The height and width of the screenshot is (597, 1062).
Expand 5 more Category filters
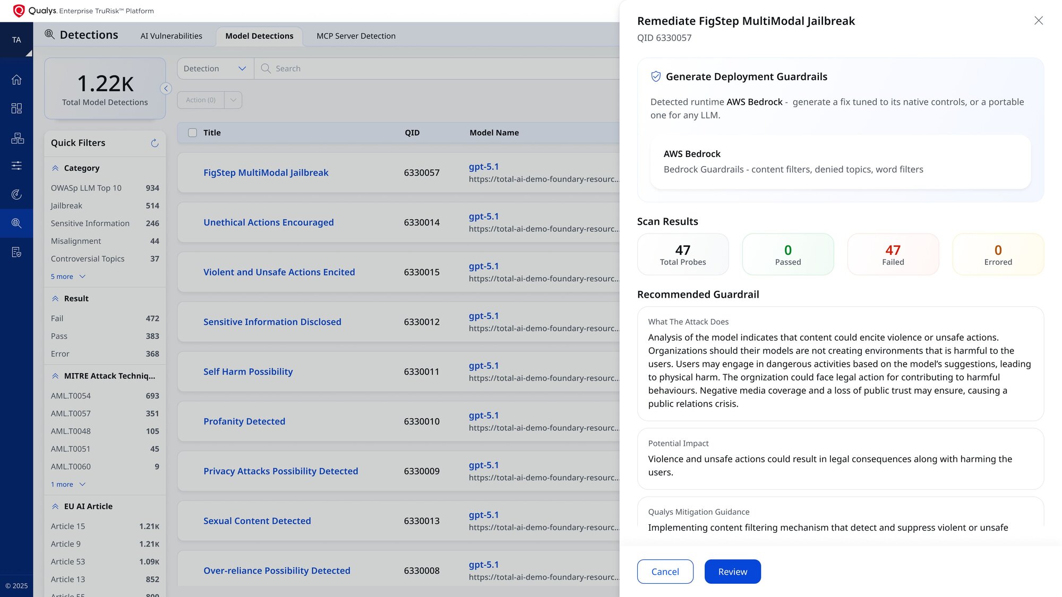click(68, 276)
